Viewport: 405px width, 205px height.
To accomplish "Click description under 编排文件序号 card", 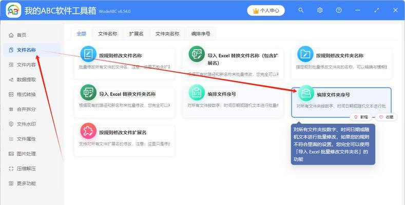I will coord(233,106).
